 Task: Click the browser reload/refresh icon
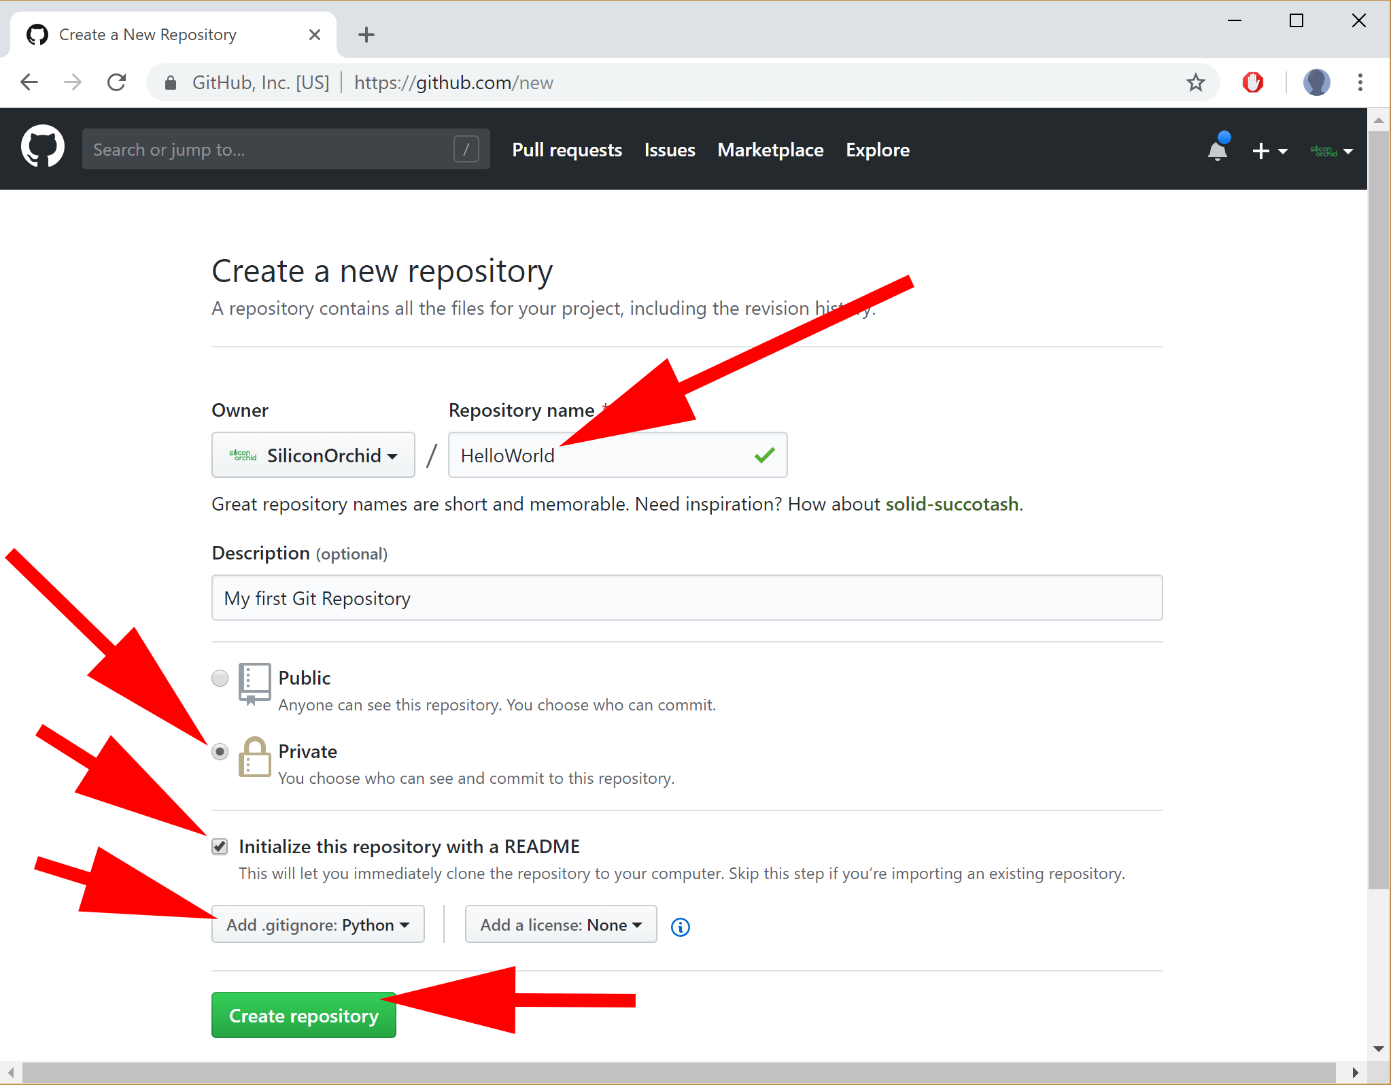click(x=113, y=82)
